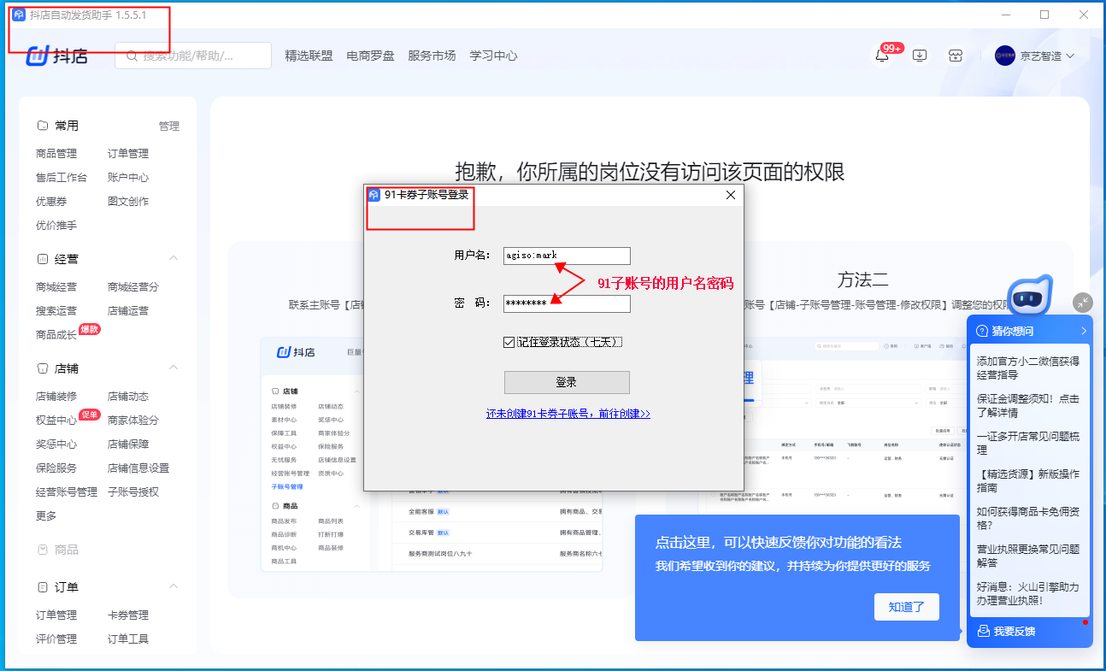
Task: Open 商品成长 in the sidebar
Action: point(56,335)
